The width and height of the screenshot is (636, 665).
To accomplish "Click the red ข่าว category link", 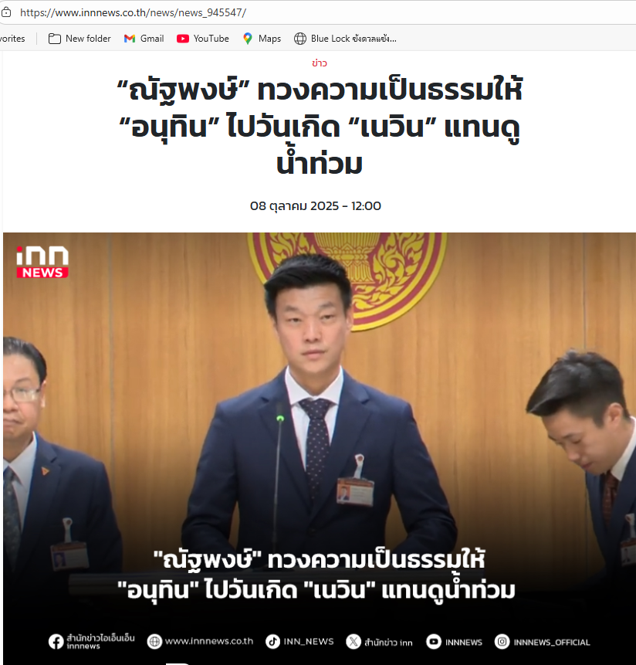I will tap(319, 63).
